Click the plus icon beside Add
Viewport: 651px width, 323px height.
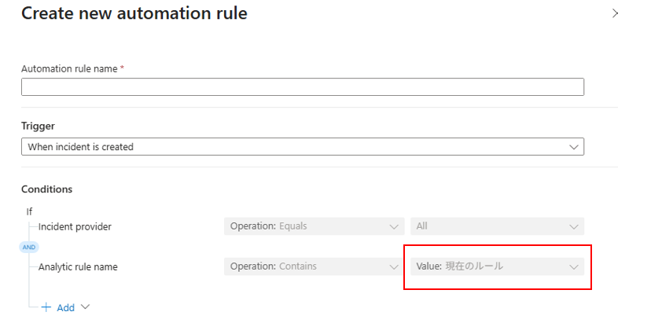tap(46, 307)
